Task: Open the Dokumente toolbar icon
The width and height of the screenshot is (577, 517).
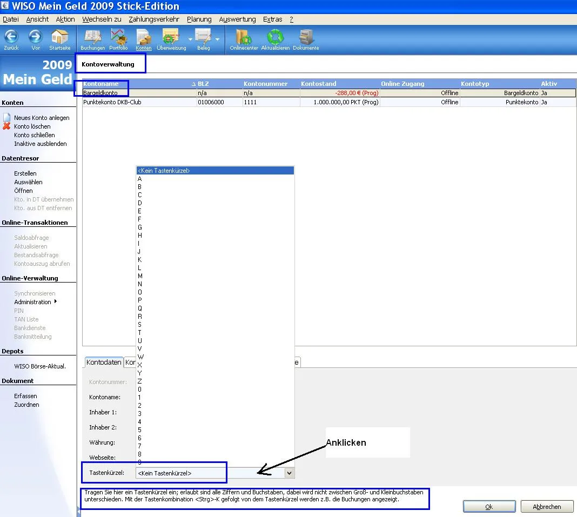Action: pos(306,37)
